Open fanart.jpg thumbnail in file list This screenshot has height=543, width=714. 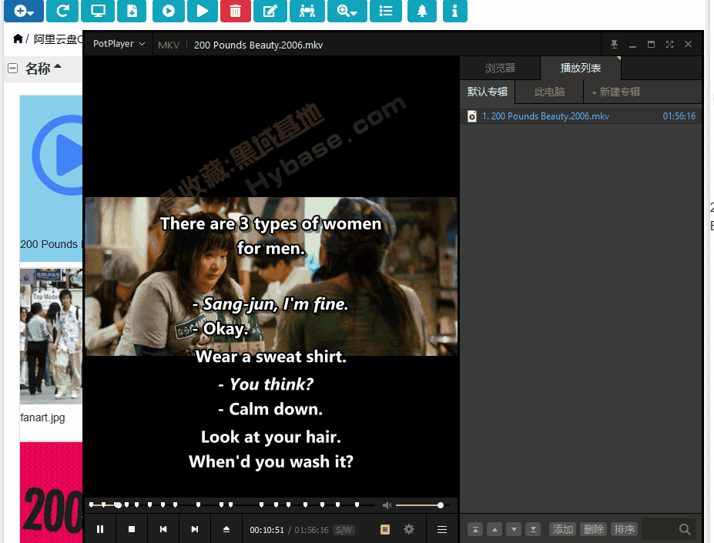tap(51, 336)
